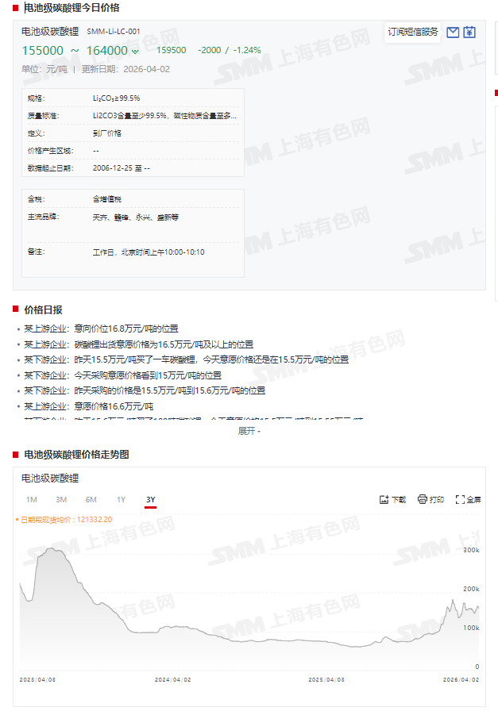Click the update date 2026-04-02
The height and width of the screenshot is (715, 498).
coord(146,69)
